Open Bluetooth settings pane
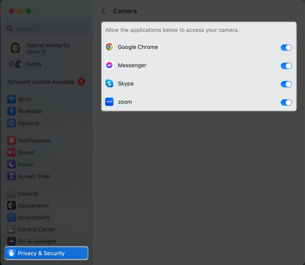Image resolution: width=305 pixels, height=265 pixels. click(46, 111)
